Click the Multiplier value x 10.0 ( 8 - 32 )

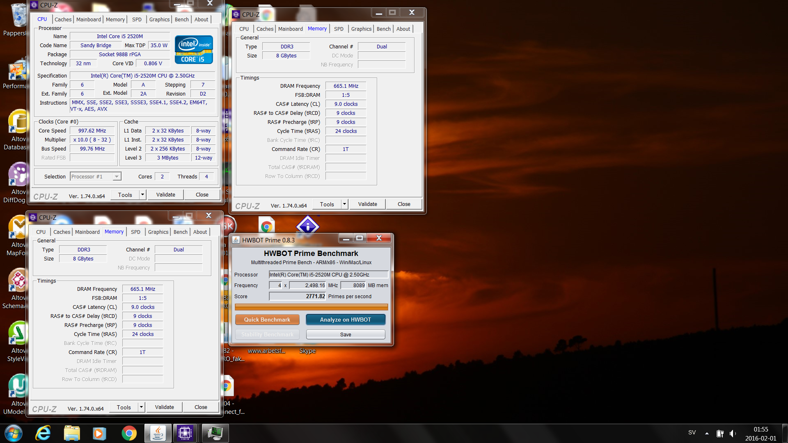pos(92,140)
